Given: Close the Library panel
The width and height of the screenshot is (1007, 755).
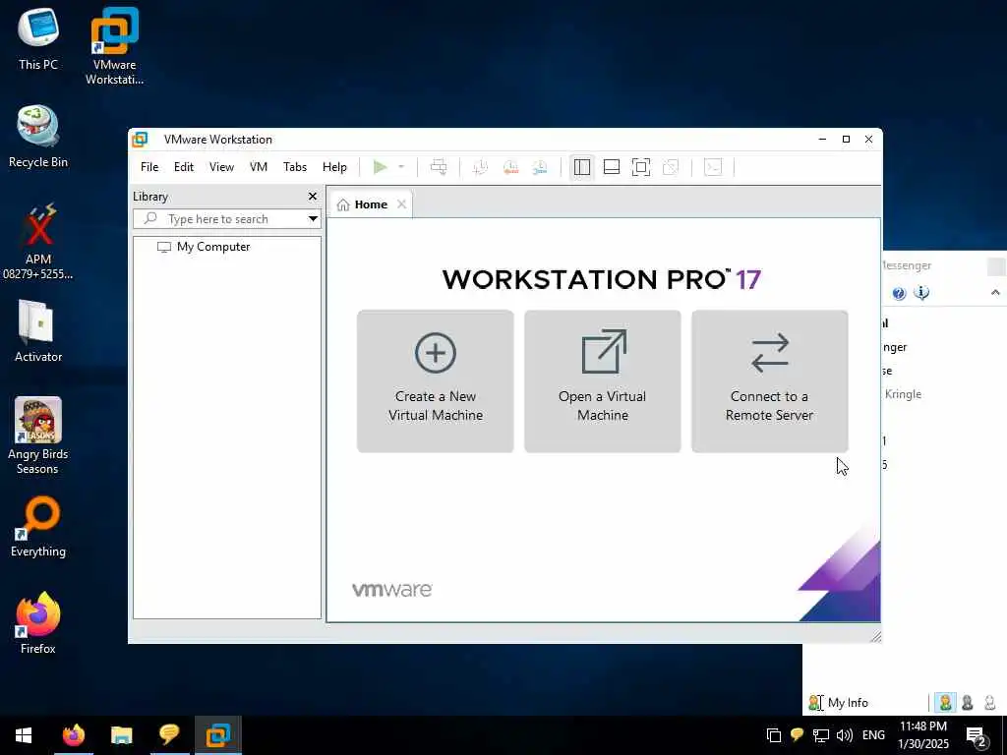Looking at the screenshot, I should [x=312, y=197].
